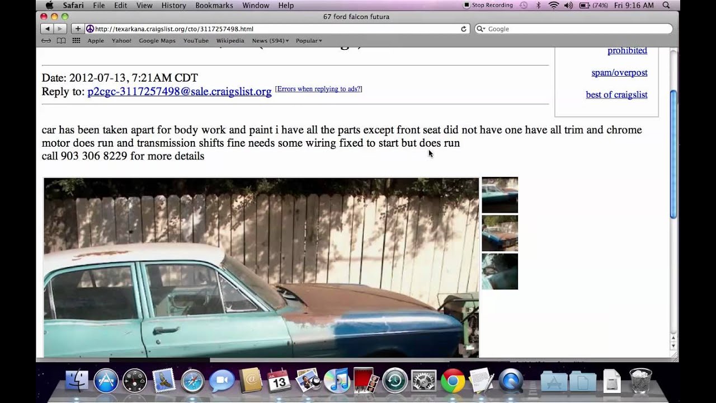Image resolution: width=716 pixels, height=403 pixels.
Task: Reload the page in address bar
Action: click(464, 29)
